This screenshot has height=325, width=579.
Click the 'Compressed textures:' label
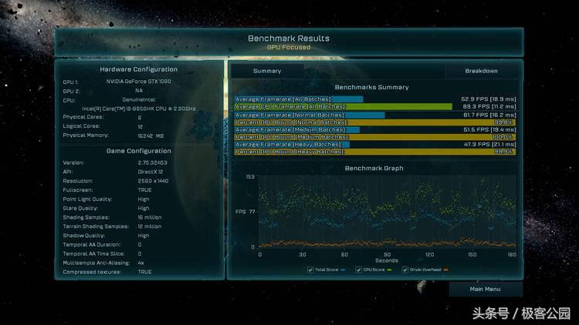tap(92, 272)
